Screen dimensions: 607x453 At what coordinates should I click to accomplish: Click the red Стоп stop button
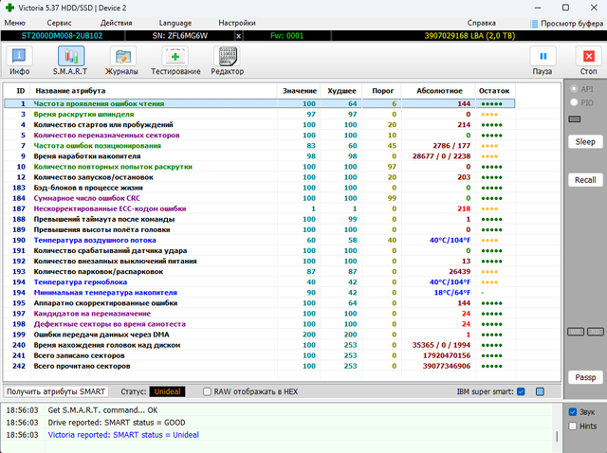(588, 61)
